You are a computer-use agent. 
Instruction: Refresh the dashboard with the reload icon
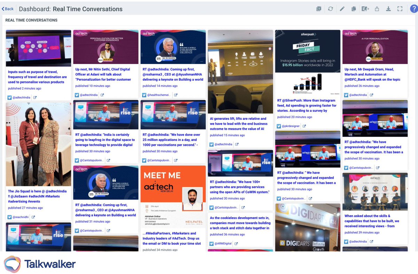[x=330, y=9]
